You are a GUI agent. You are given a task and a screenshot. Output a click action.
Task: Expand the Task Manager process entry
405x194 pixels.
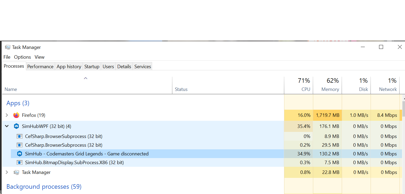click(x=7, y=172)
